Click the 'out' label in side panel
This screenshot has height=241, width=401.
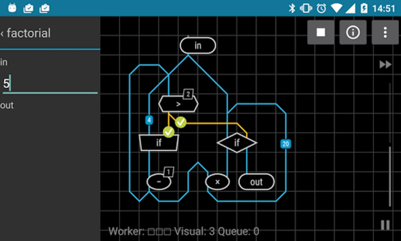tap(7, 105)
